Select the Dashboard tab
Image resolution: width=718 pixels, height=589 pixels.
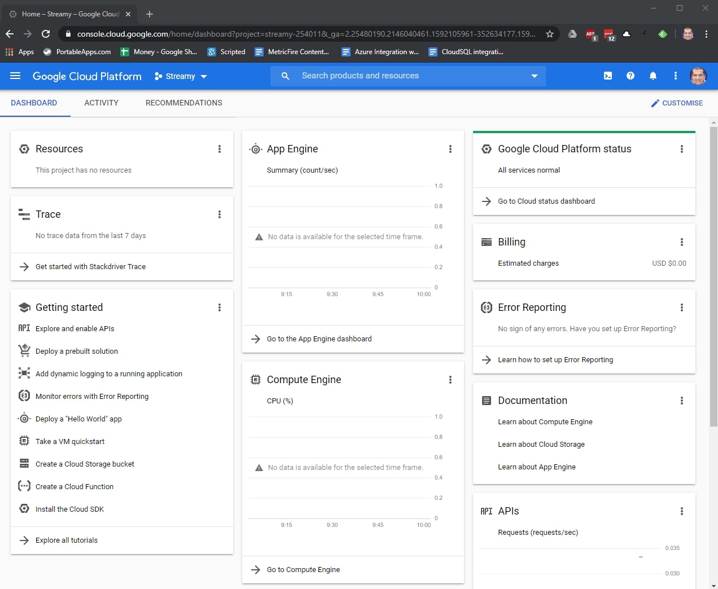34,103
